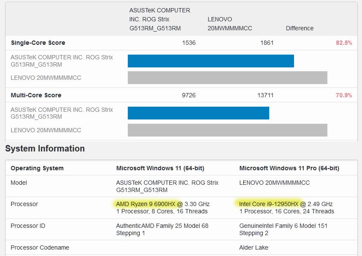The height and width of the screenshot is (256, 362).
Task: Click AuthenticAMD Family 25 Model 68 cell
Action: [162, 229]
